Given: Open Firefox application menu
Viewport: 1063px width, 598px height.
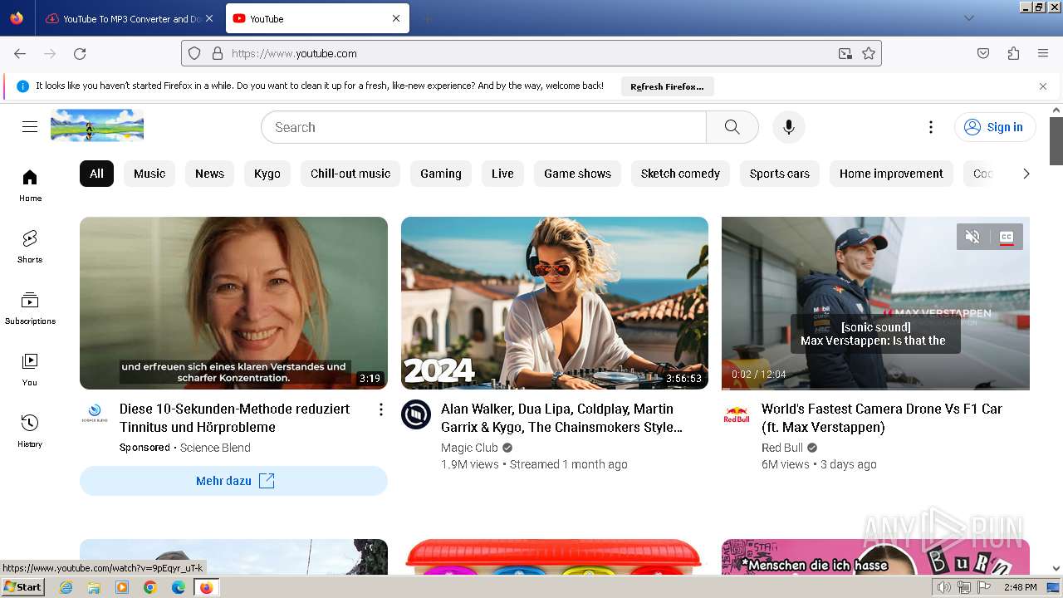Looking at the screenshot, I should [1043, 53].
